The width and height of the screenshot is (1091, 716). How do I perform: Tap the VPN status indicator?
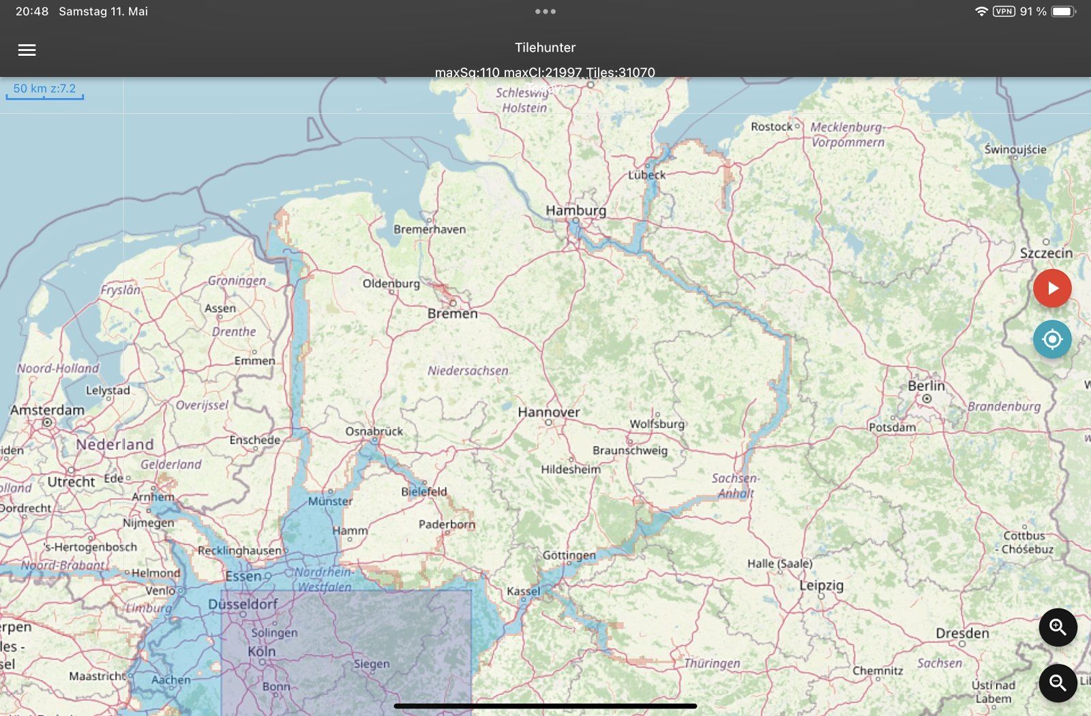pyautogui.click(x=1003, y=12)
